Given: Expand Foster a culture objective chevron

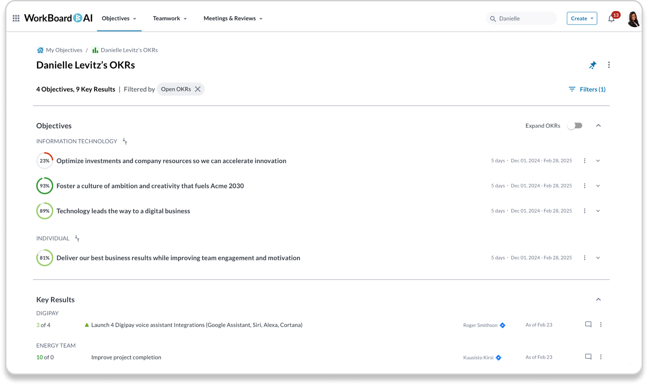Looking at the screenshot, I should point(598,186).
